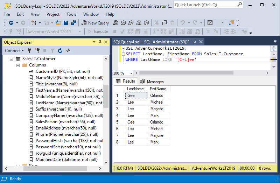This screenshot has height=183, width=280.
Task: Click the Navigate Backward arrow icon
Action: pyautogui.click(x=11, y=23)
